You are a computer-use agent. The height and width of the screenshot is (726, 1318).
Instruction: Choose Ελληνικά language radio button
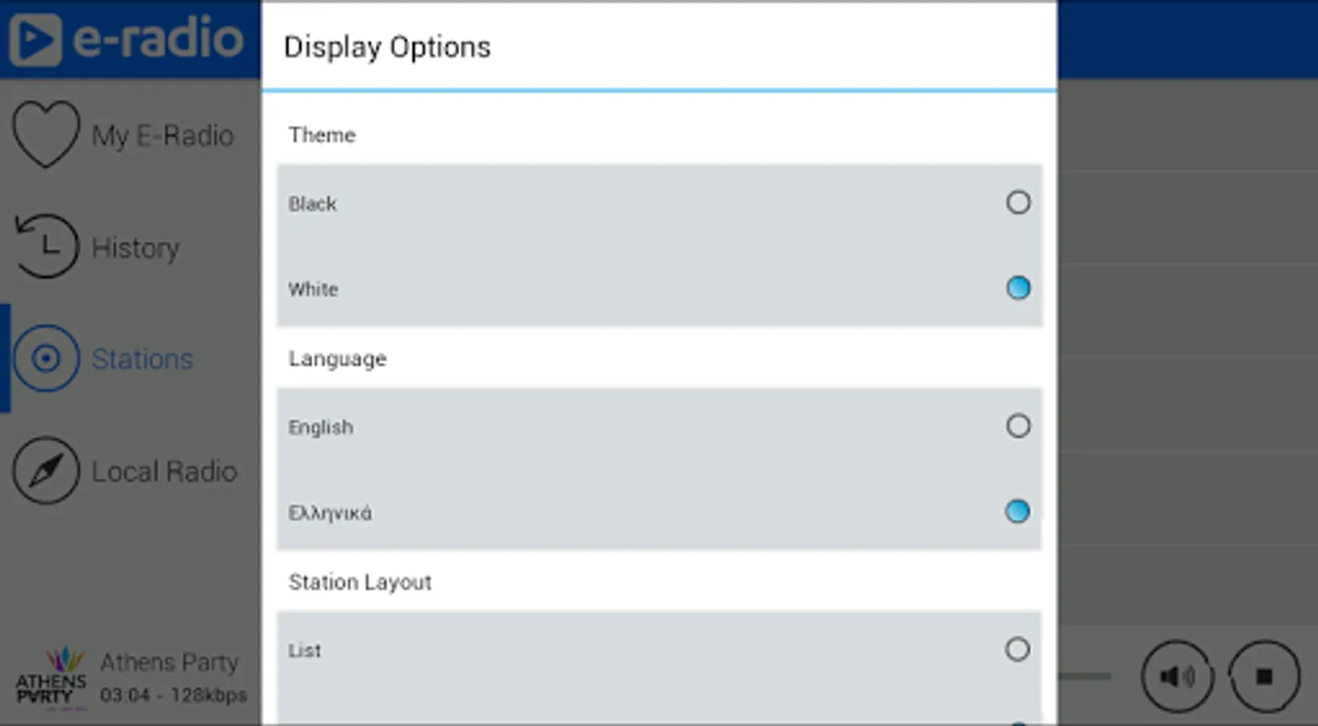point(1018,511)
